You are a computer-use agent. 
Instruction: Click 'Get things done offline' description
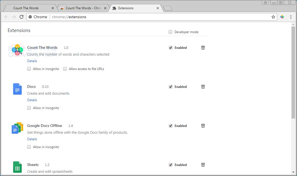(x=77, y=133)
